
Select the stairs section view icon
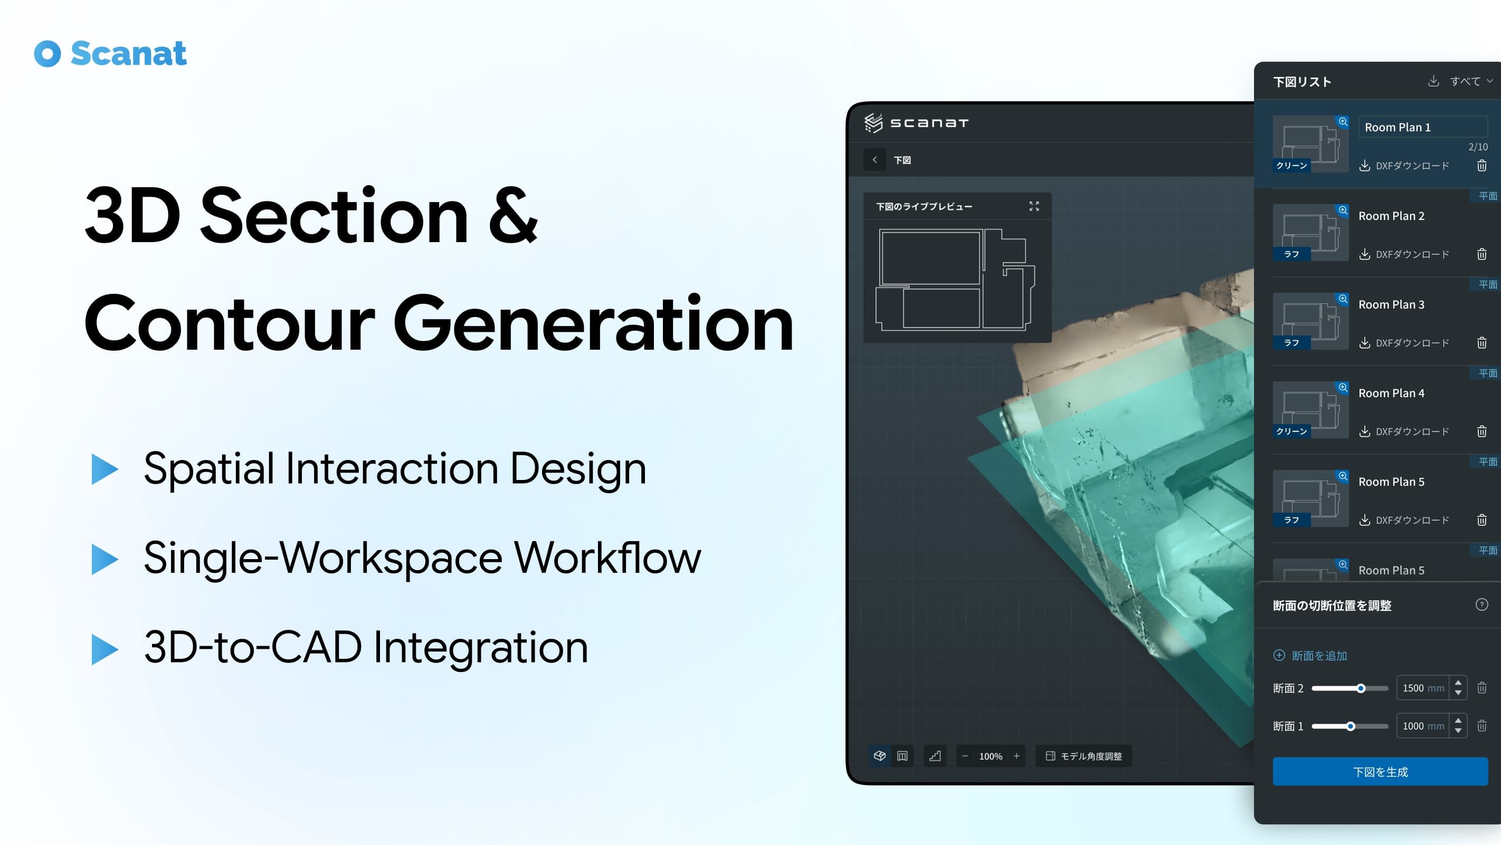[935, 756]
